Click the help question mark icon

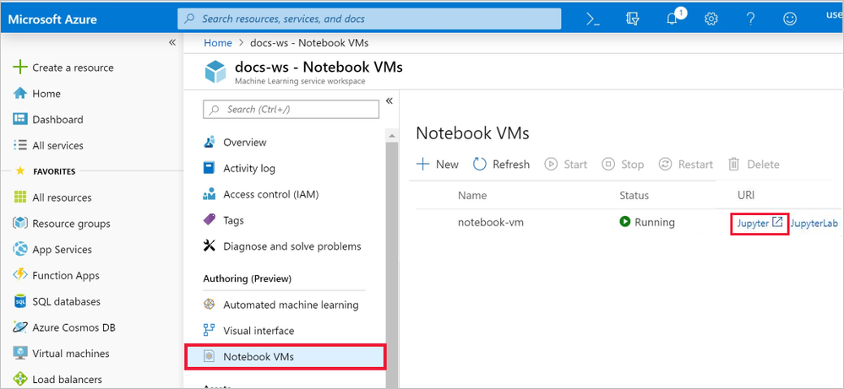coord(750,19)
